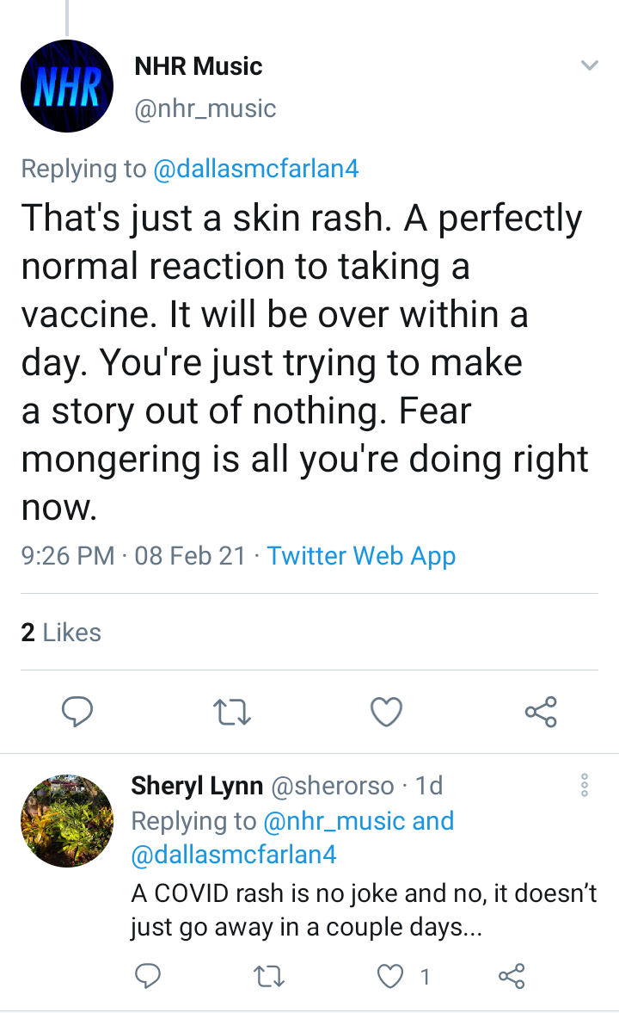Like the NHR Music tweet

coord(387,711)
